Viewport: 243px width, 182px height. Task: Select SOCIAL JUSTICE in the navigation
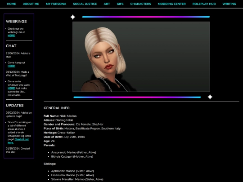[x=85, y=4]
